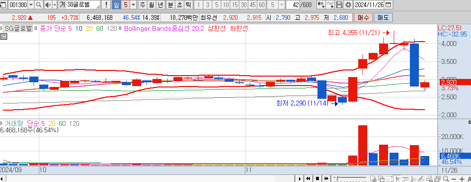Open chart settings gear icon

pos(348,5)
